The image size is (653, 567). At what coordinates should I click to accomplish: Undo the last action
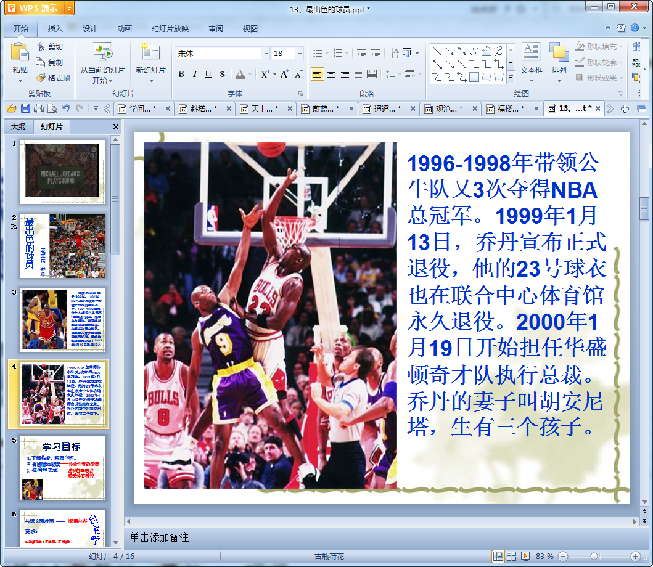66,108
